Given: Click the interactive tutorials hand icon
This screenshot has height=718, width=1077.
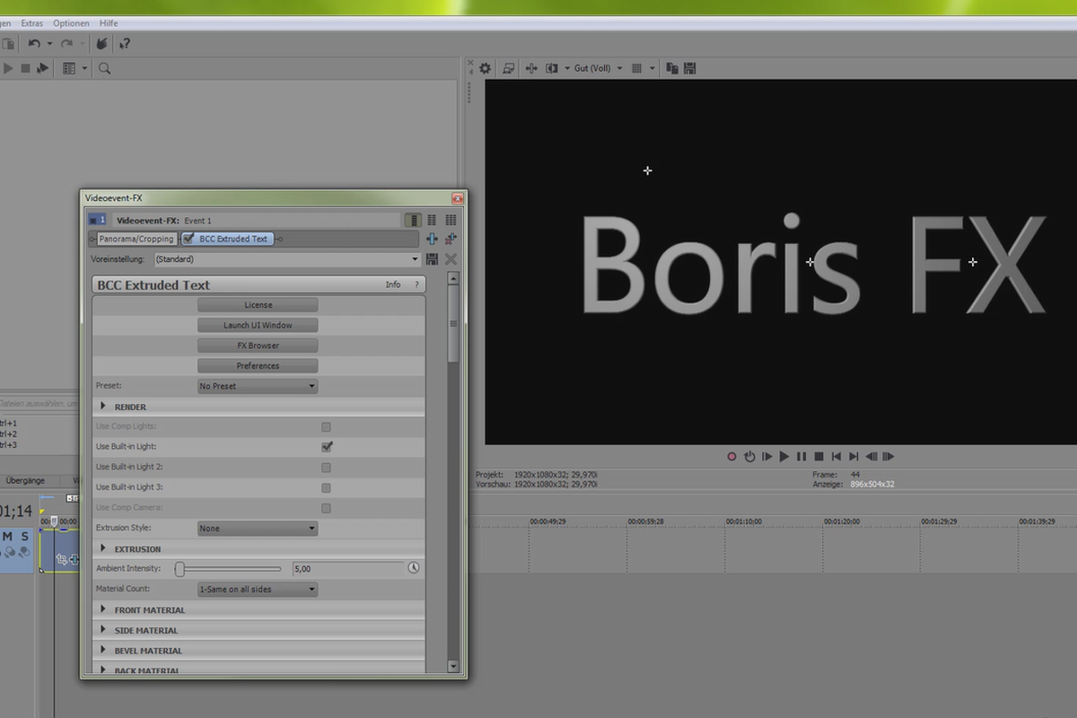Looking at the screenshot, I should (x=101, y=43).
